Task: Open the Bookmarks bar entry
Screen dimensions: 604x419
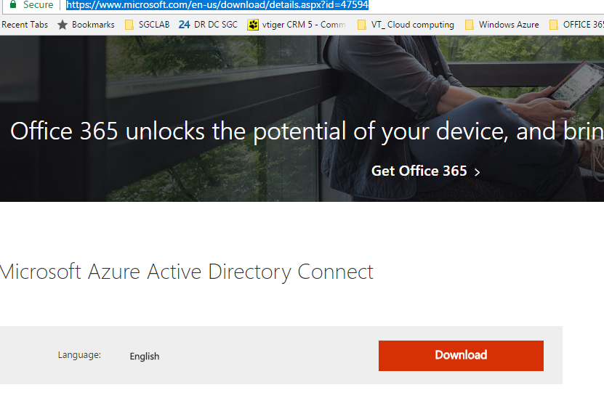Action: coord(93,25)
